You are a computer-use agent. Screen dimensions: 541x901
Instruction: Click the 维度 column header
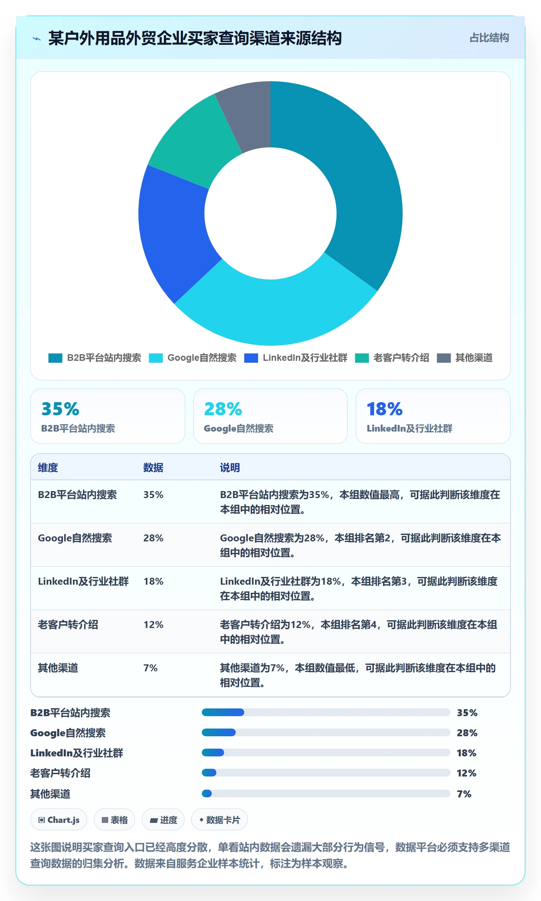tap(48, 468)
